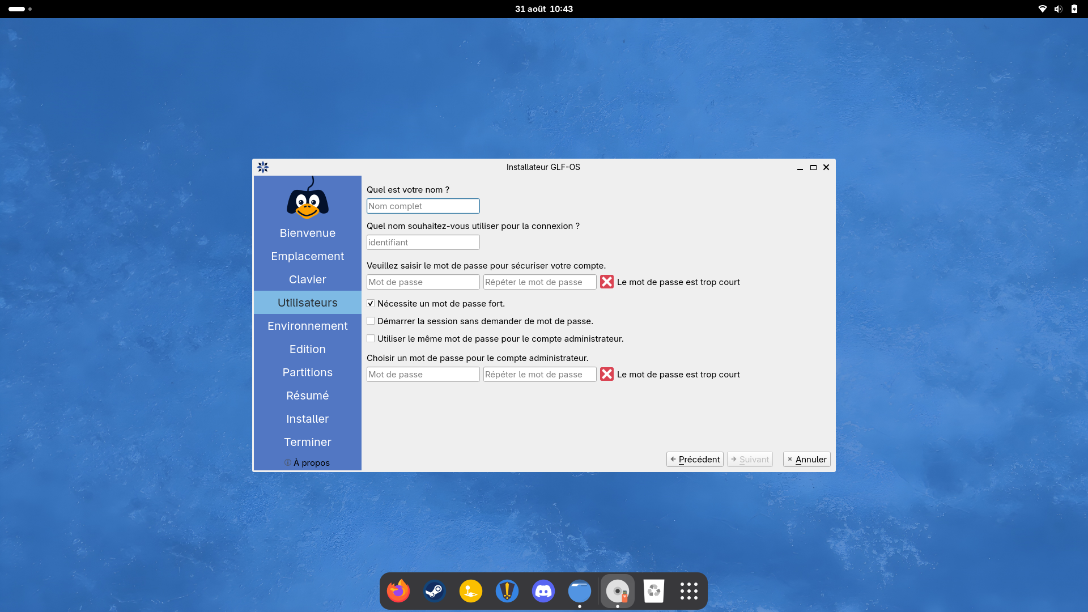Enable Démarrer la session sans mot de passe
Screen dimensions: 1088x612
371,321
